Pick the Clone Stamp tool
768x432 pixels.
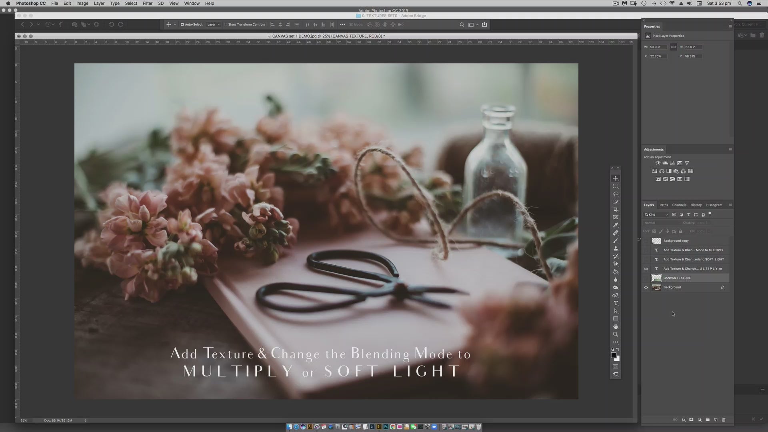(x=616, y=249)
